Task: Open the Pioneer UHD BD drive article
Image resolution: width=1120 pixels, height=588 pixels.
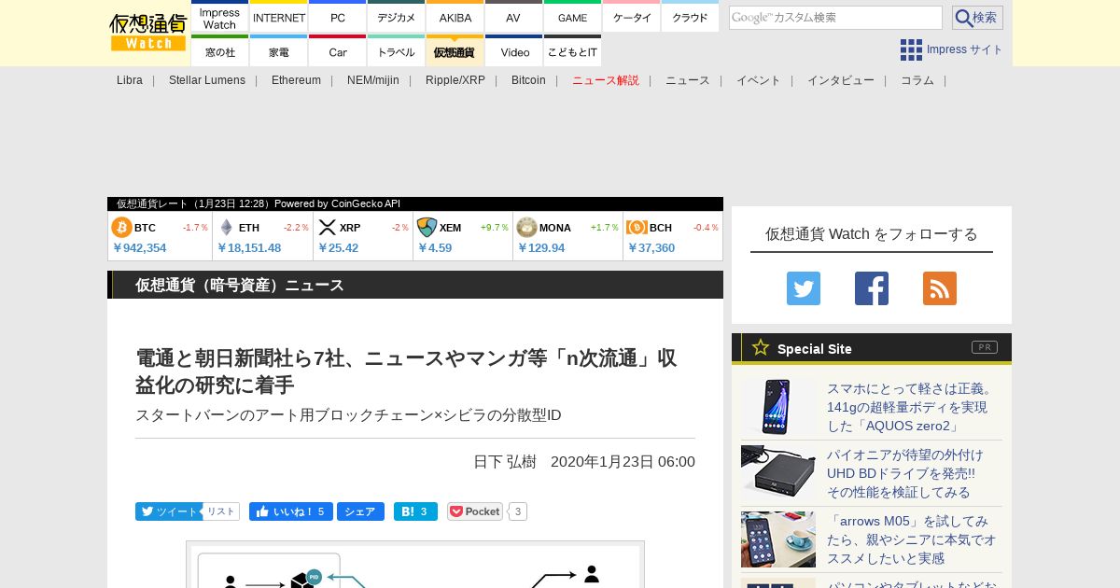Action: (x=905, y=473)
